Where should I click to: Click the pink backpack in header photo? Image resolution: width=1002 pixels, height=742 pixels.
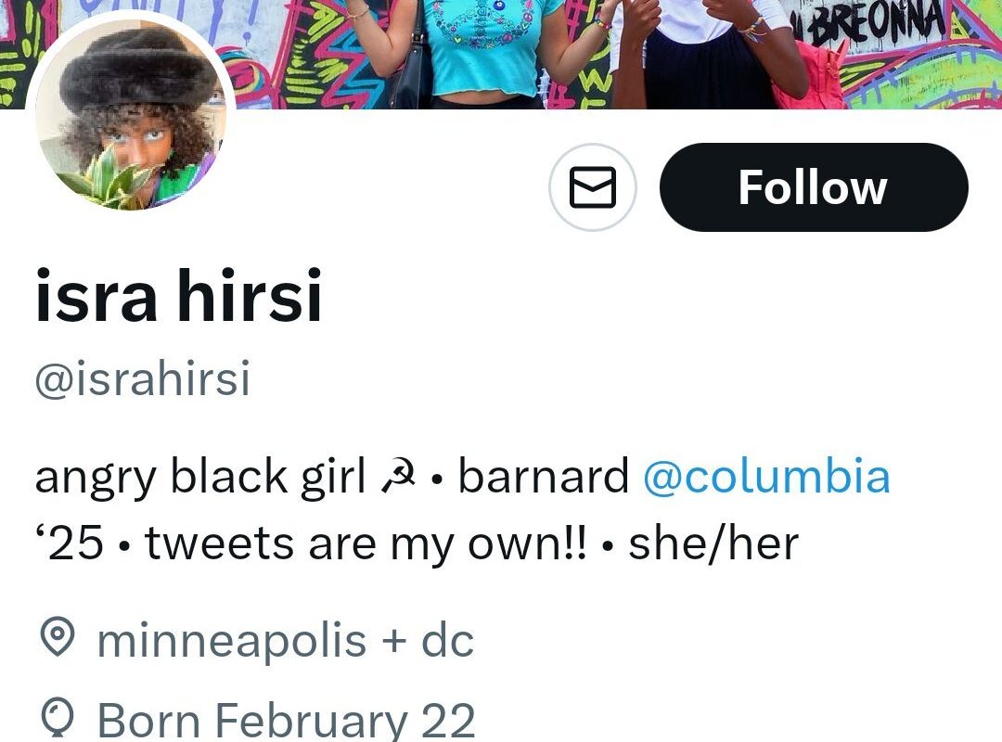pyautogui.click(x=810, y=75)
